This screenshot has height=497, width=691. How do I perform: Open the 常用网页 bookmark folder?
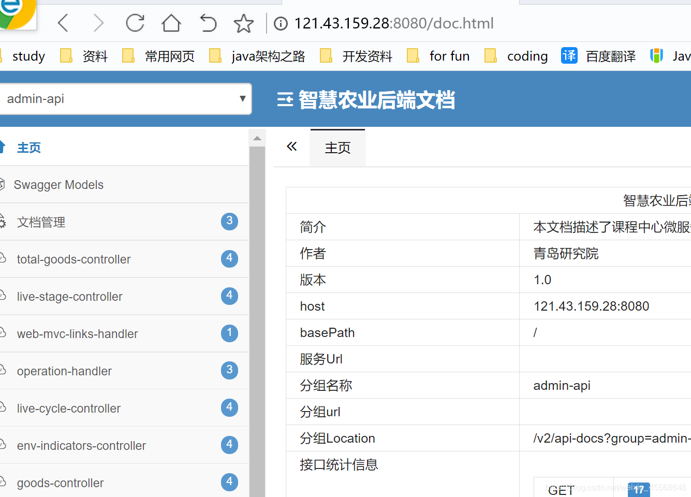[158, 56]
